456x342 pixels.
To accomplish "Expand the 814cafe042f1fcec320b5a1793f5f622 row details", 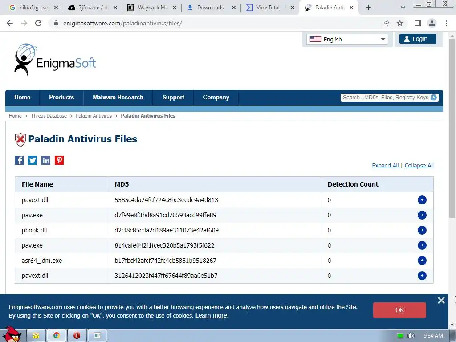I will click(422, 245).
